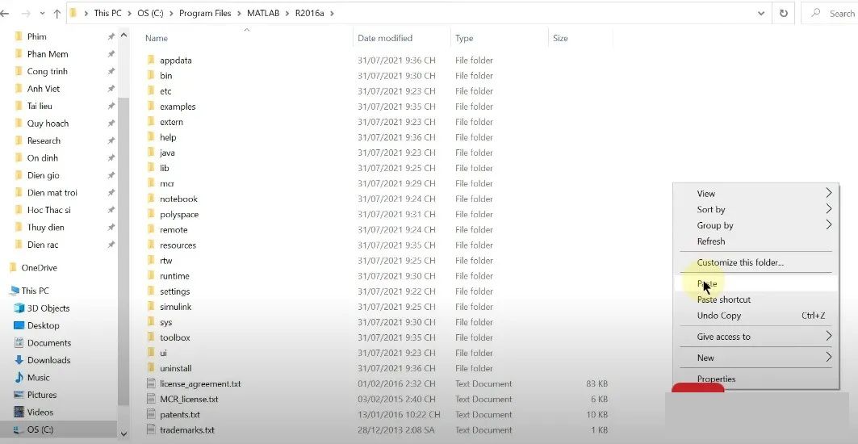Viewport: 858px width, 444px height.
Task: Select the help folder icon
Action: pos(151,137)
